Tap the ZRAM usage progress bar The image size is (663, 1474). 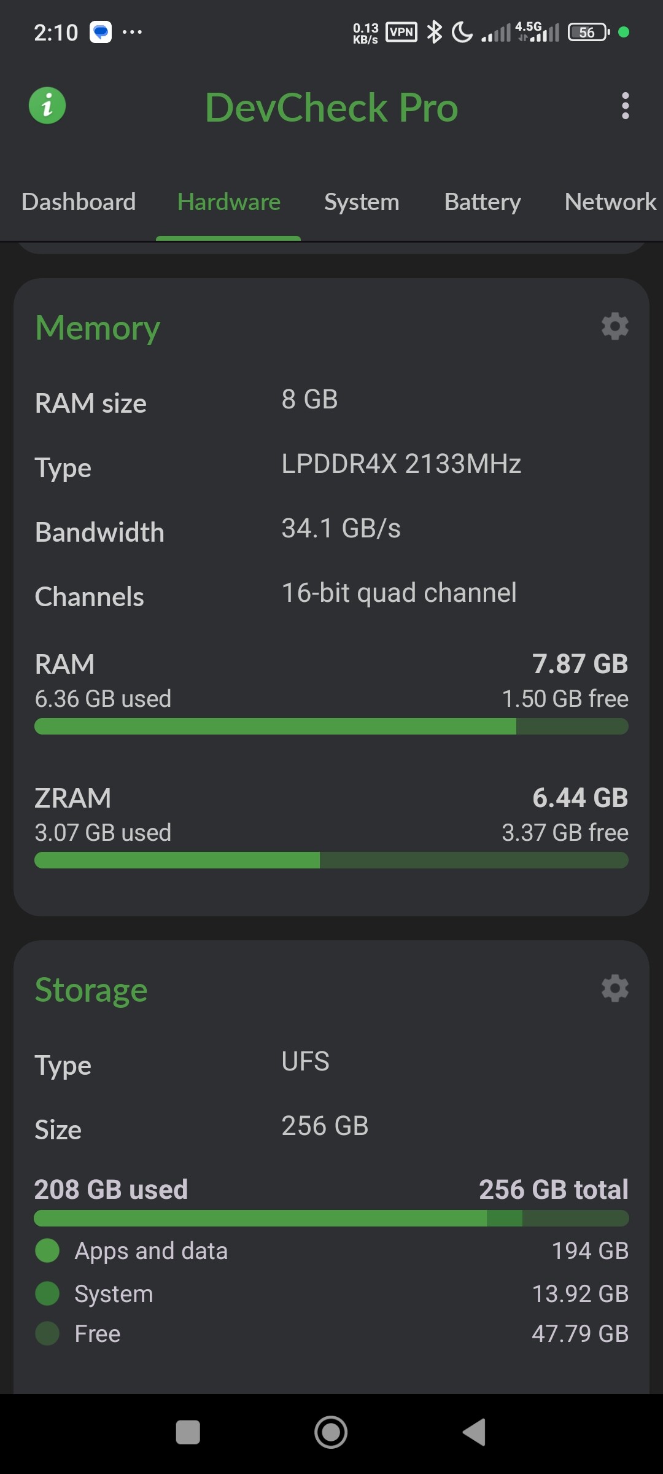331,860
